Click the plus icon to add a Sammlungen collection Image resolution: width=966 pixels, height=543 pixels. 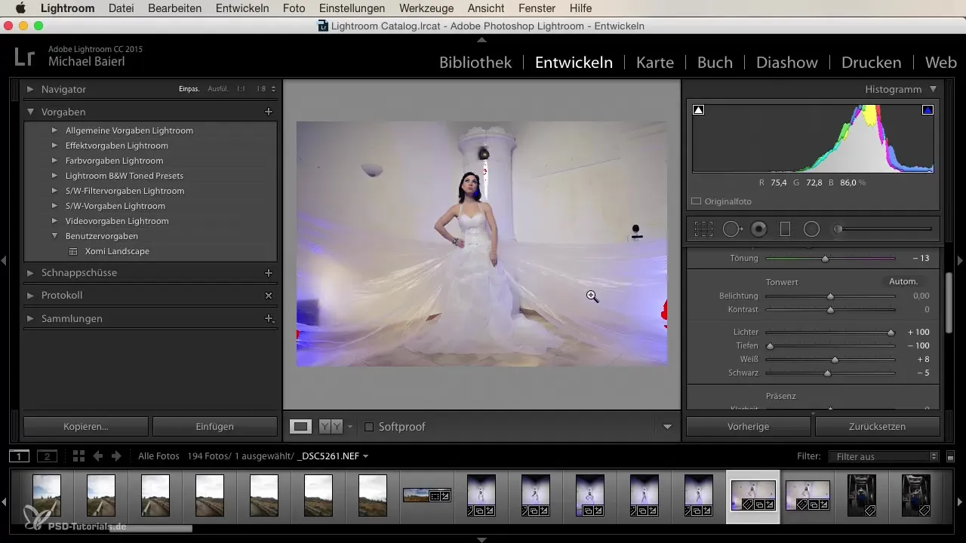coord(268,318)
